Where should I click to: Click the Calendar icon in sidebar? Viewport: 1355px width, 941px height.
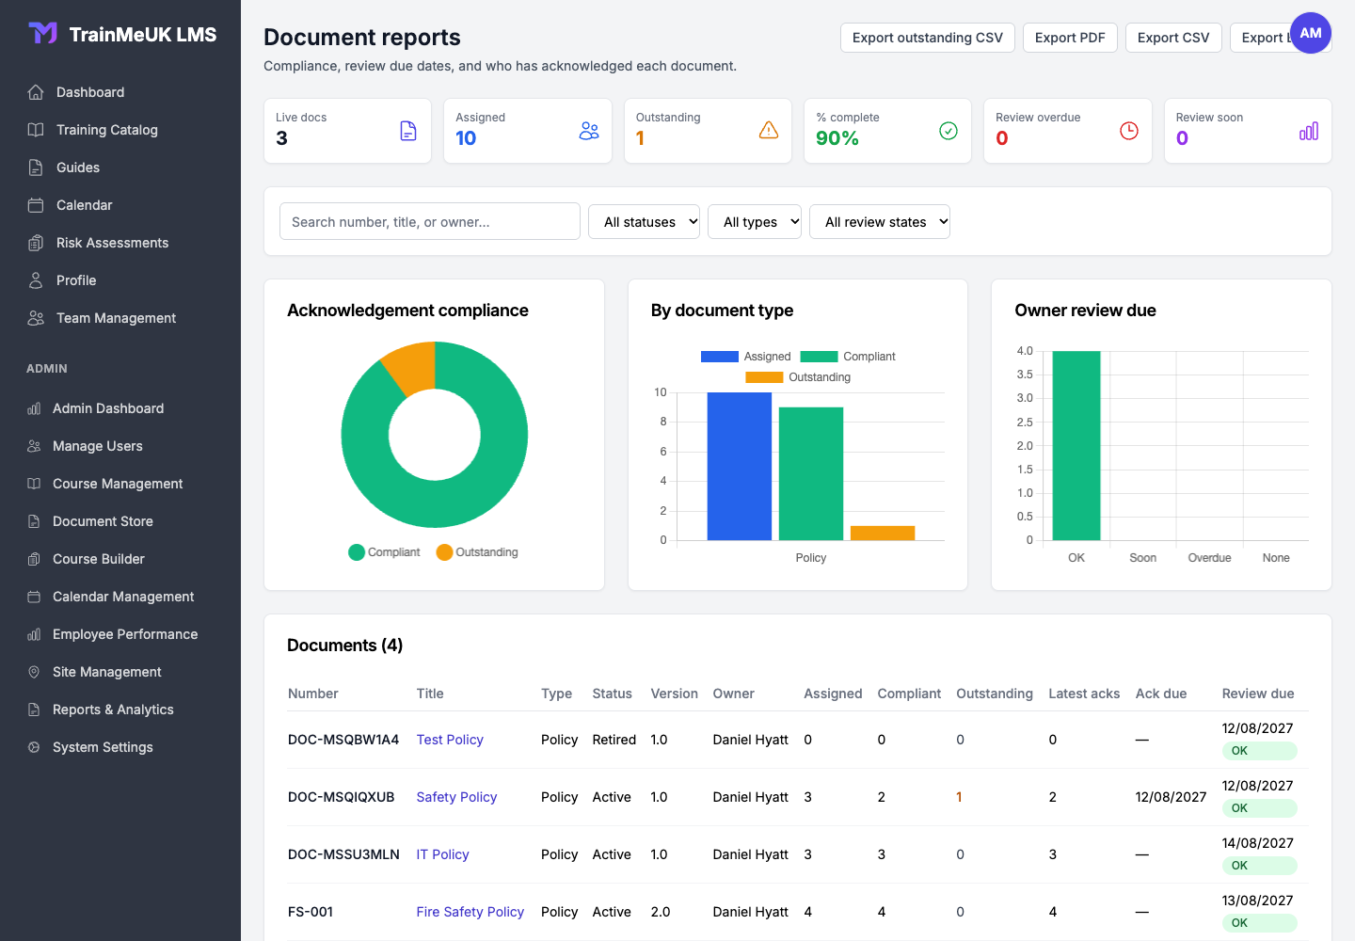pos(36,205)
